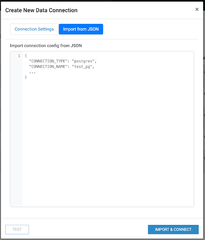Click the disabled TEST button

point(17,229)
